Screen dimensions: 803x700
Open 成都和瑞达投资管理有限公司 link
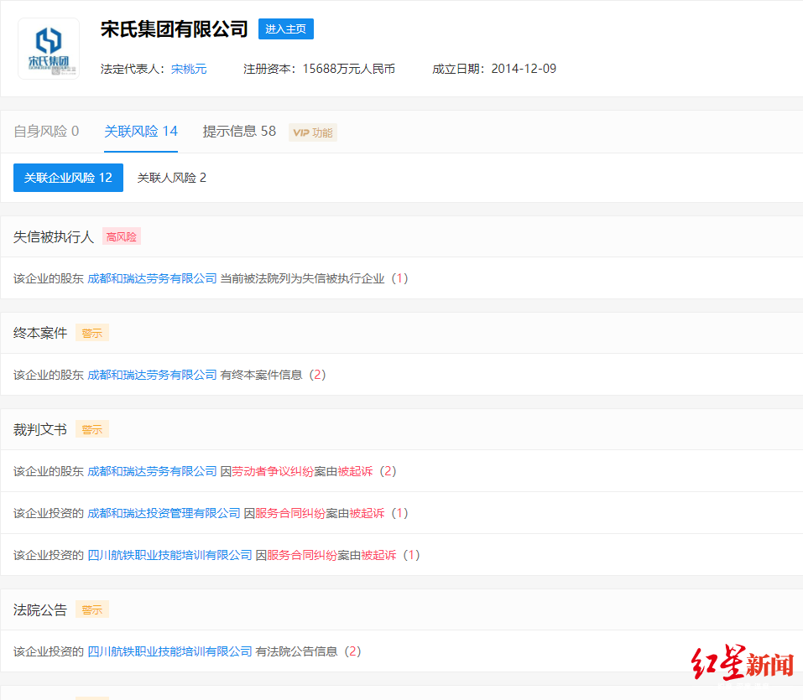164,513
